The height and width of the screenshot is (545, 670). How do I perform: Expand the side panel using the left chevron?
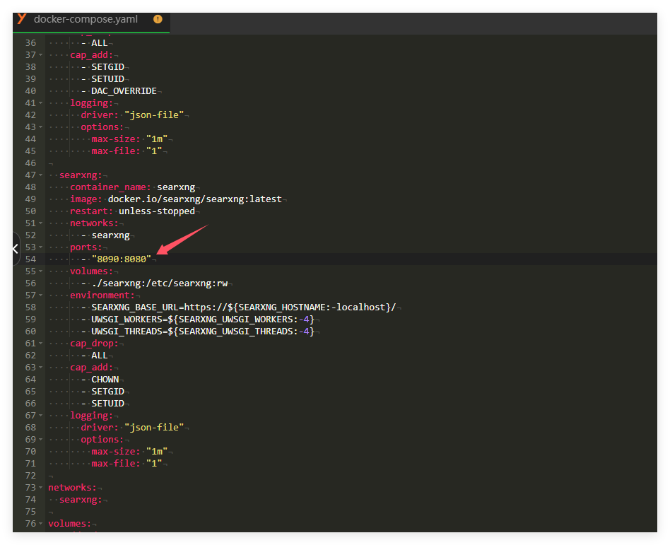click(16, 249)
